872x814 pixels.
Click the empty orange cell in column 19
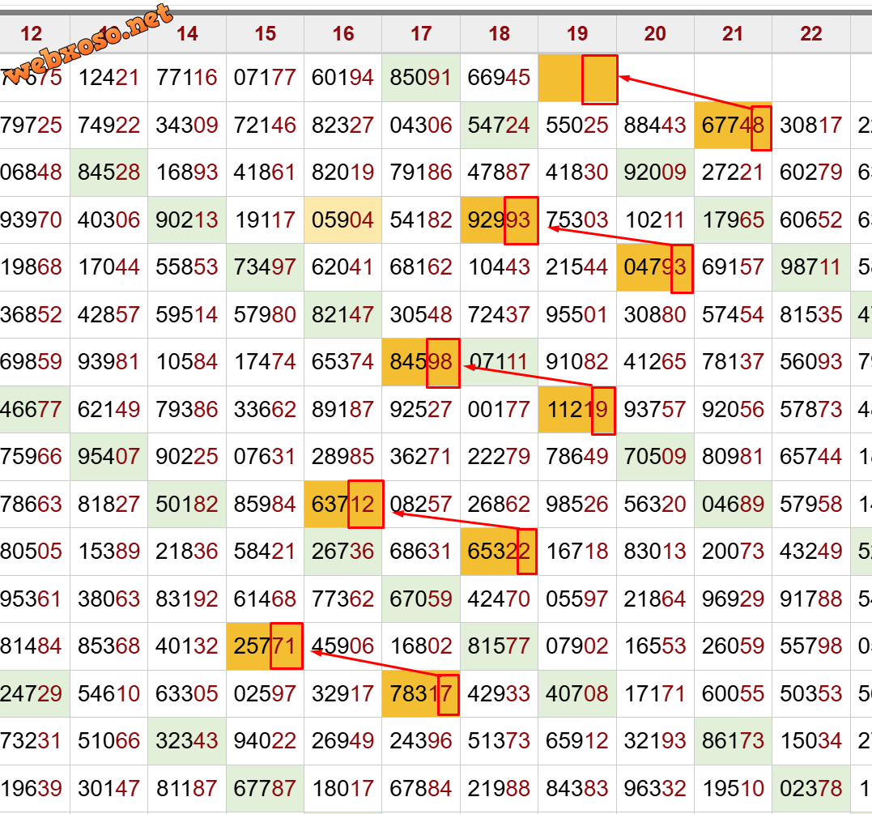pyautogui.click(x=577, y=79)
